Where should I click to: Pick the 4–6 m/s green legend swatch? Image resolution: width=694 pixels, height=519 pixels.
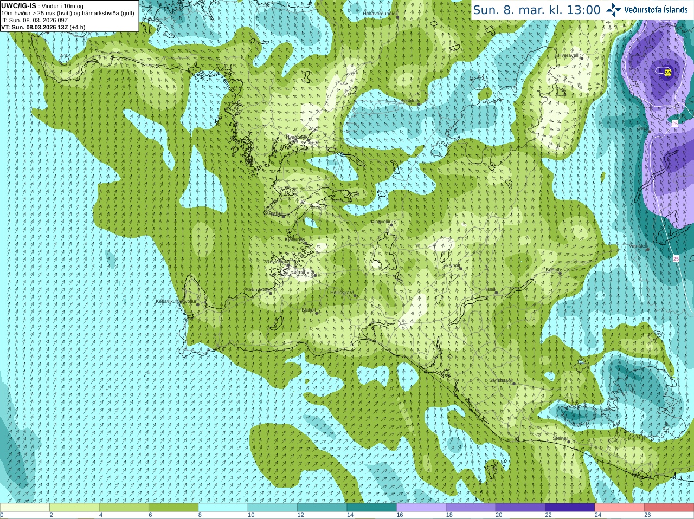pos(124,508)
